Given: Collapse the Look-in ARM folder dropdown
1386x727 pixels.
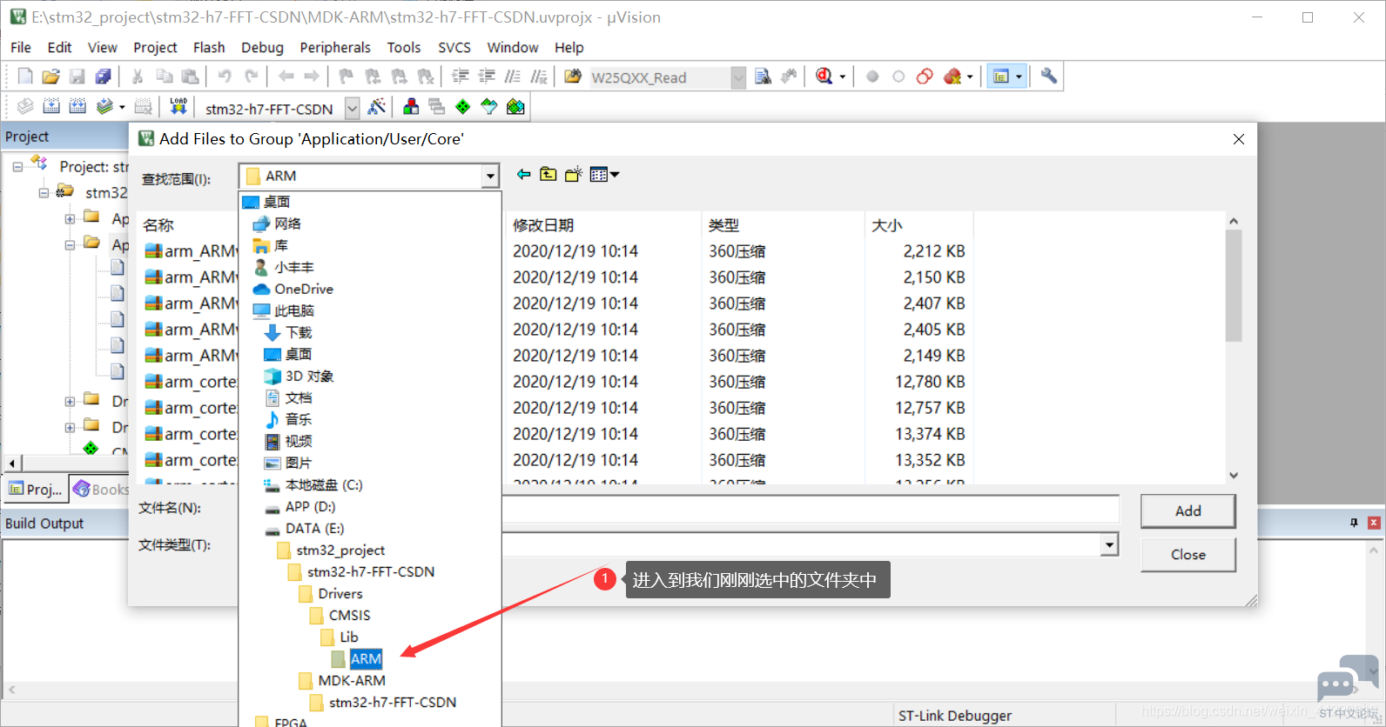Looking at the screenshot, I should point(490,177).
